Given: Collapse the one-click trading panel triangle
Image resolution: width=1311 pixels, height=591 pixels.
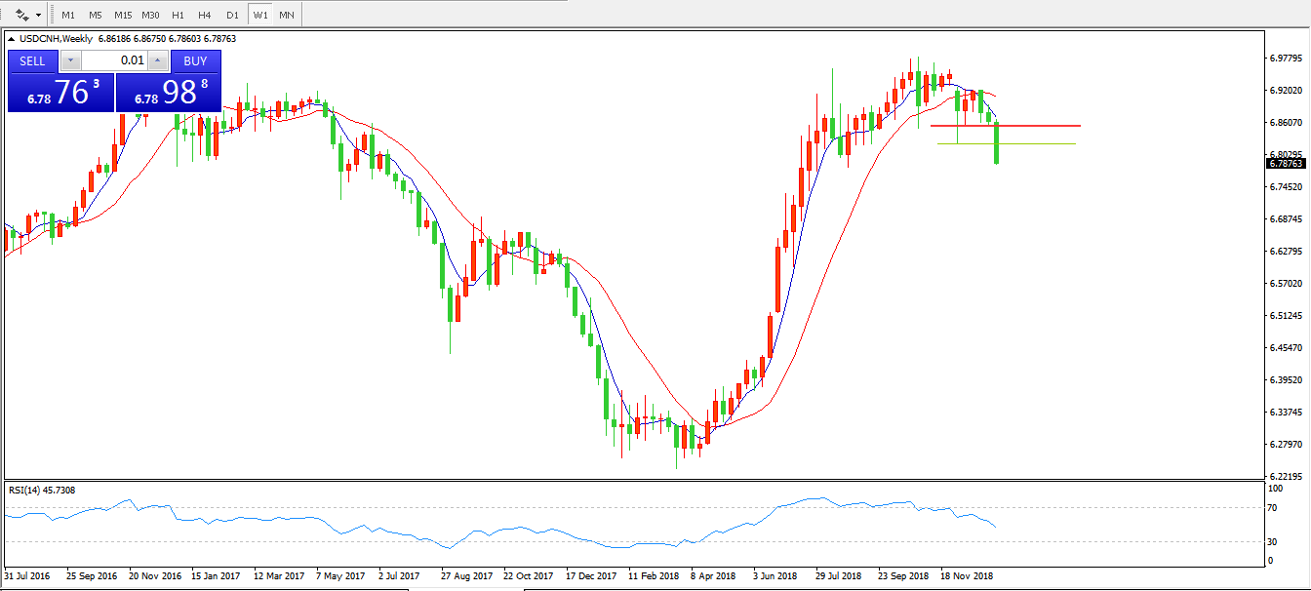Looking at the screenshot, I should pyautogui.click(x=11, y=39).
